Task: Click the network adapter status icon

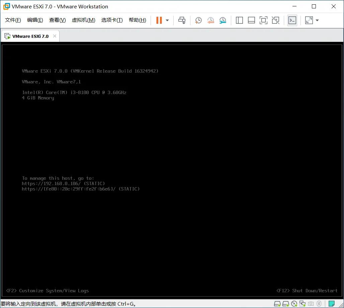Action: 302,304
